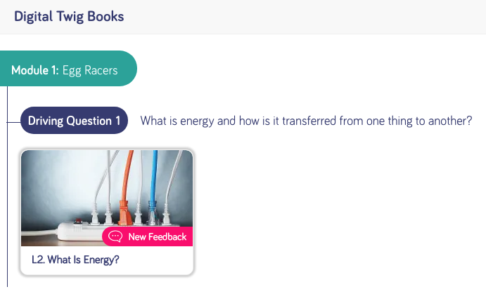
Task: Click the orange plug in lesson image
Action: tap(124, 212)
